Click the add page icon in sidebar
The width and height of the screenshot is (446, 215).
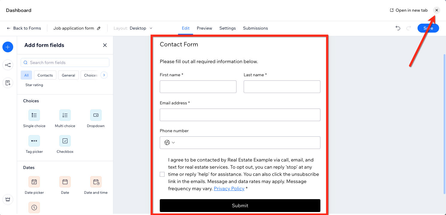(8, 83)
